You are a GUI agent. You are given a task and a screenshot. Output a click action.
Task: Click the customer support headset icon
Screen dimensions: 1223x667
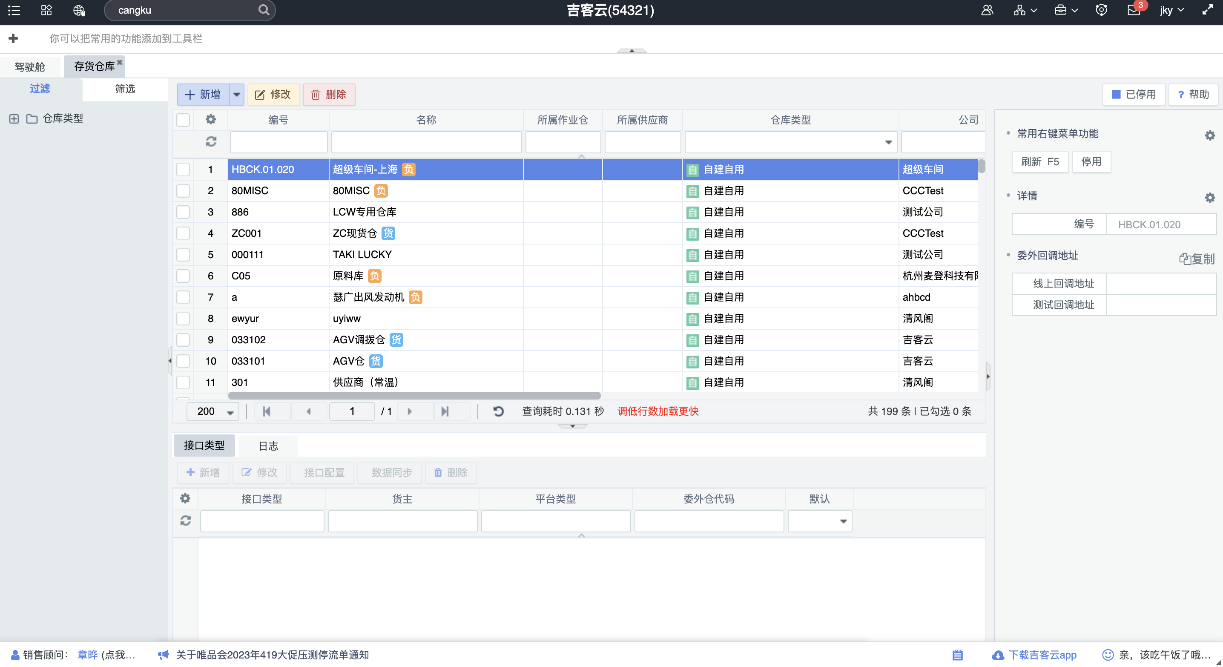coord(1102,10)
